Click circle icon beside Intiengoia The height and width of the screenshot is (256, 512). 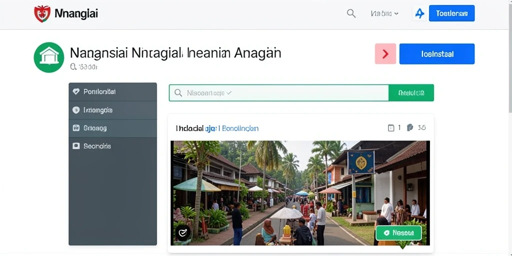tap(76, 110)
